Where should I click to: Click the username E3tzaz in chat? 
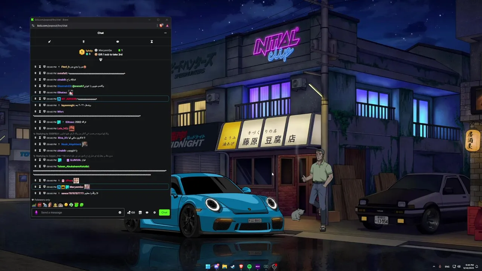[x=70, y=122]
